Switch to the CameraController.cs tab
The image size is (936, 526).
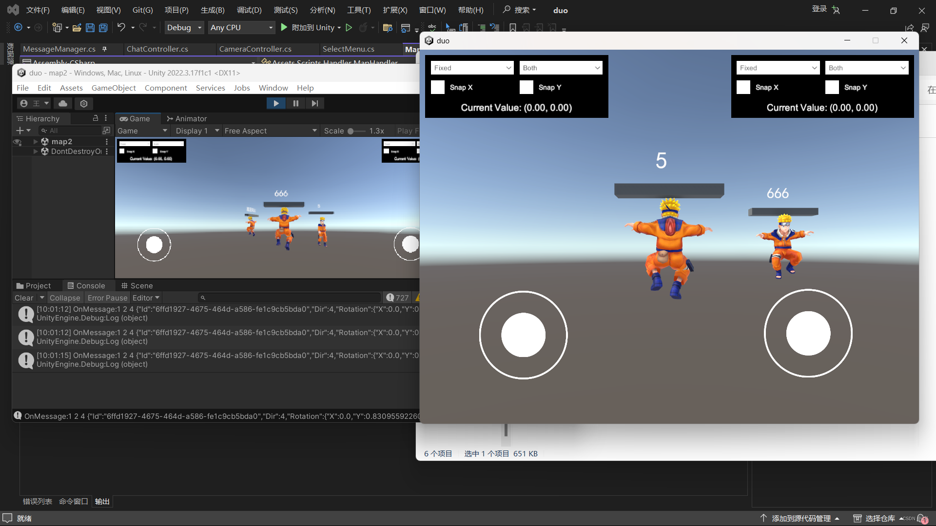pos(255,49)
